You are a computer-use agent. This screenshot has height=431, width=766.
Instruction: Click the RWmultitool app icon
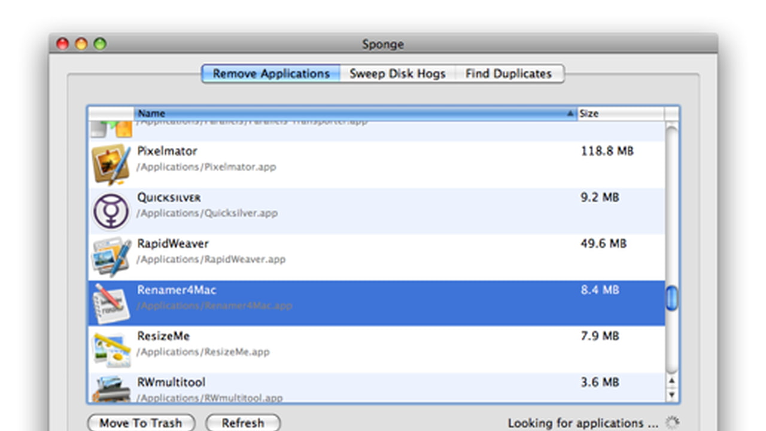click(x=111, y=388)
